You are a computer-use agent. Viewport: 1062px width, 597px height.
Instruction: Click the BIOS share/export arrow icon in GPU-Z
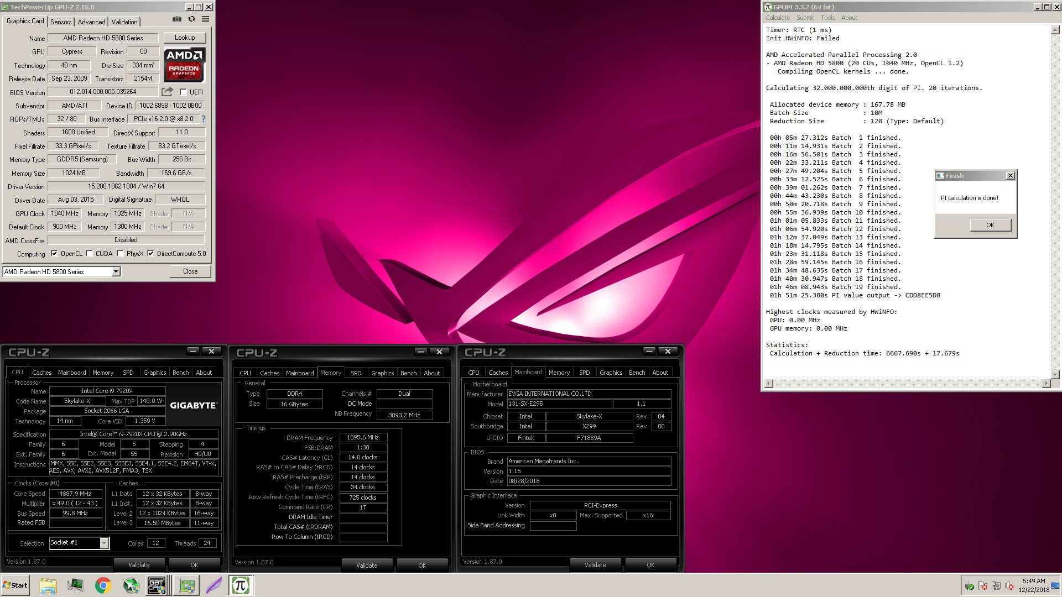tap(167, 92)
